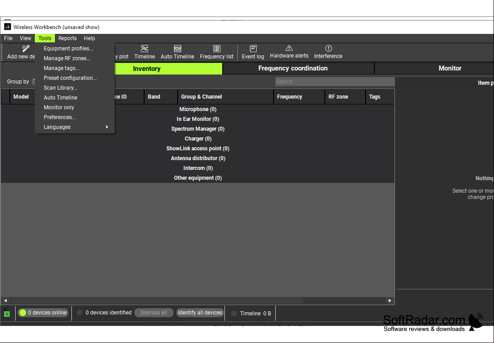The height and width of the screenshot is (343, 494).
Task: Open the File menu
Action: [8, 38]
